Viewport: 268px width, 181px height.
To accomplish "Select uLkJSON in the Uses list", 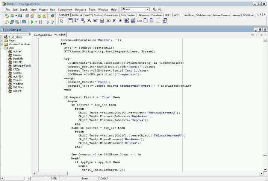I will [x=18, y=77].
